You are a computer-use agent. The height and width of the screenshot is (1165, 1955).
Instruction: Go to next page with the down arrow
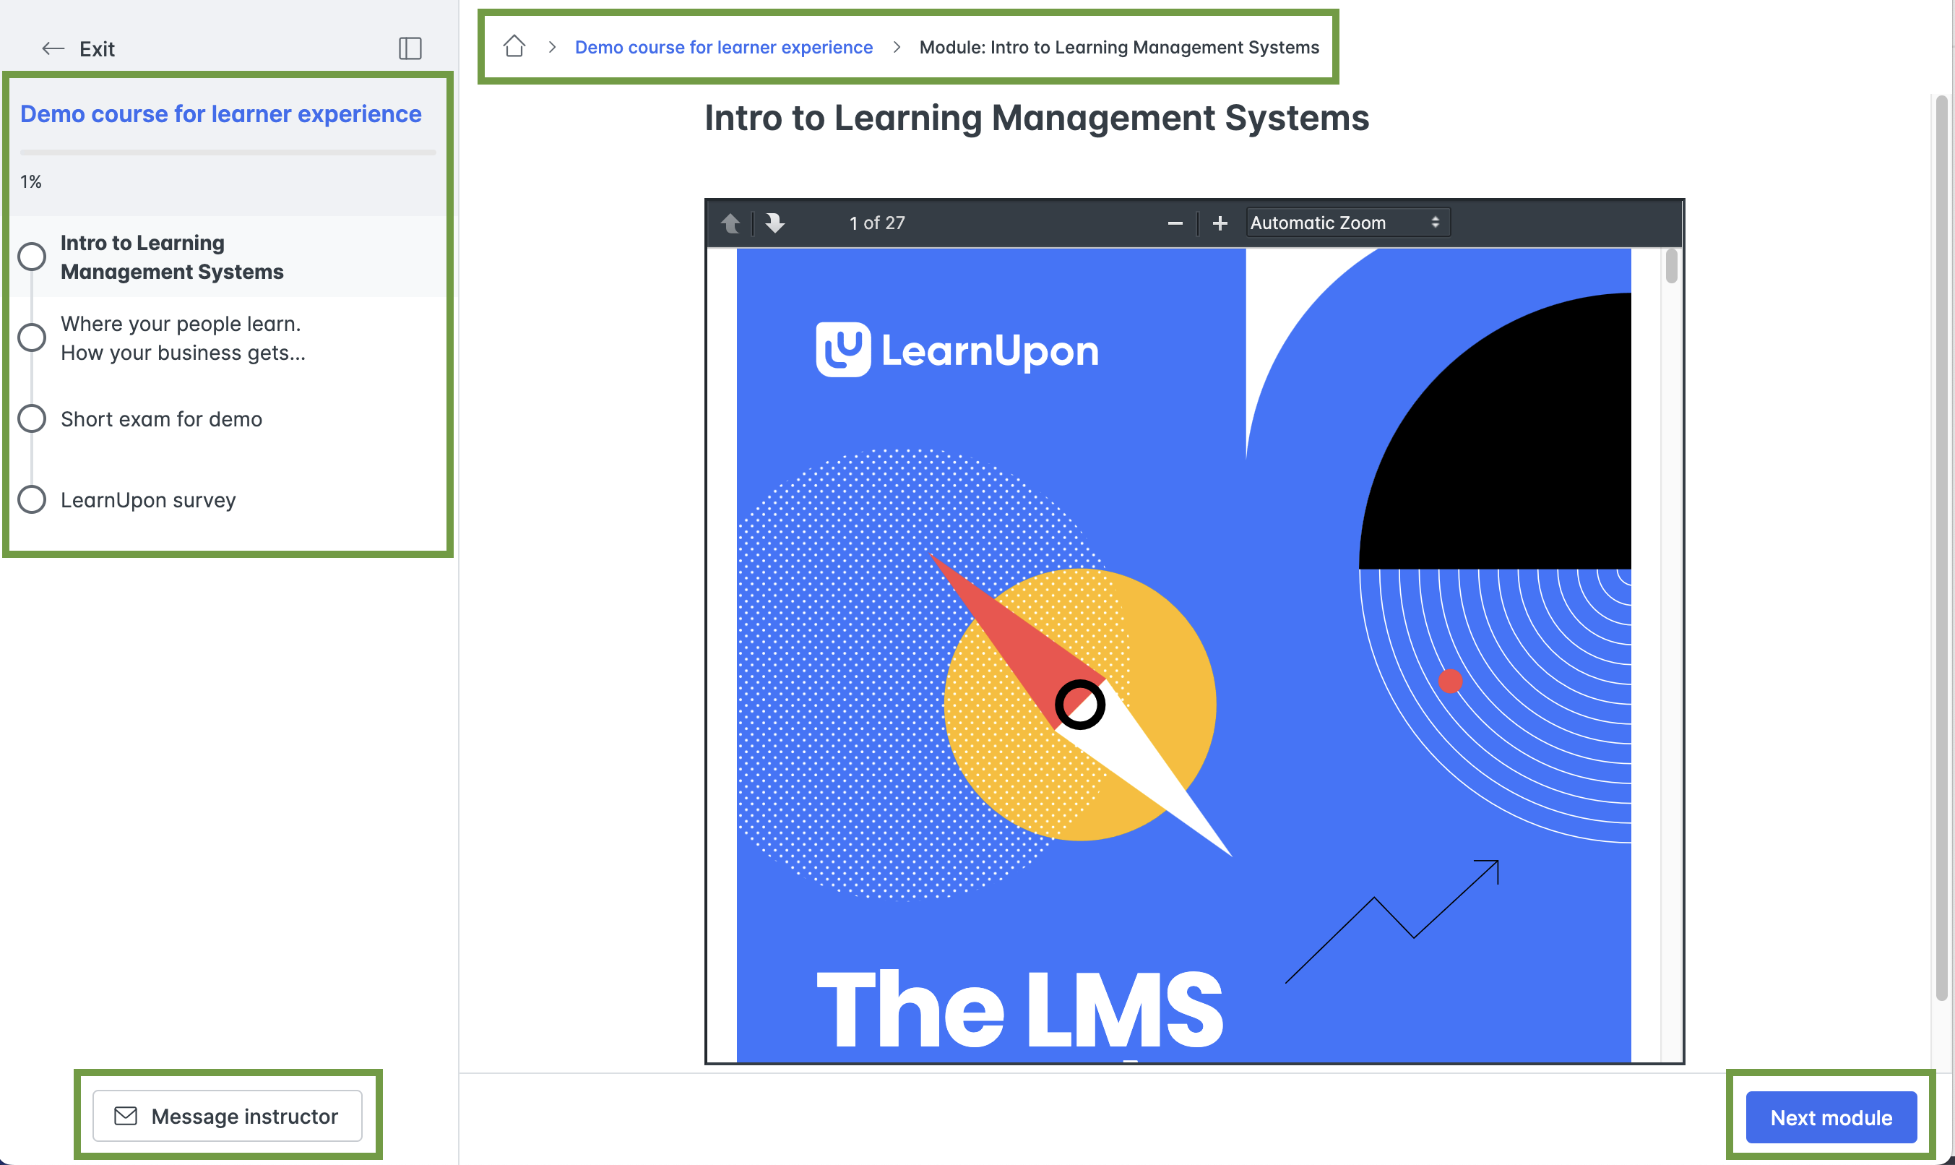point(774,223)
